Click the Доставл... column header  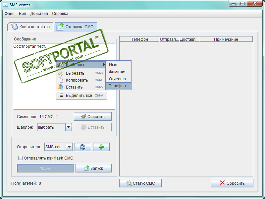coord(189,39)
